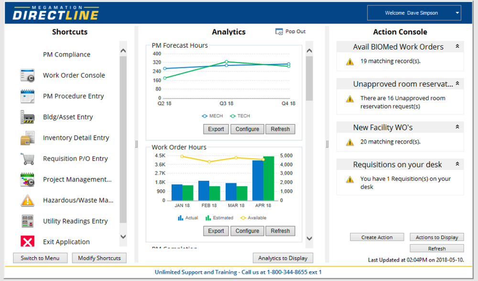This screenshot has height=281, width=478.
Task: Click the Analytics panel scrollbar thumb
Action: (x=309, y=78)
